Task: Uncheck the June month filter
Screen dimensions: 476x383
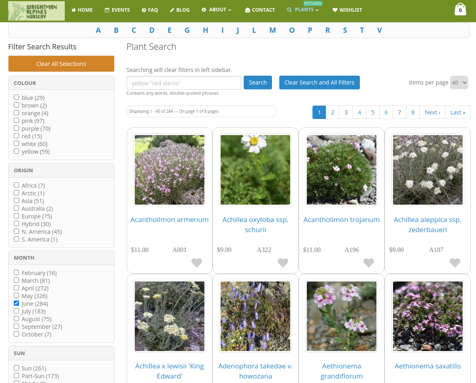Action: 17,303
